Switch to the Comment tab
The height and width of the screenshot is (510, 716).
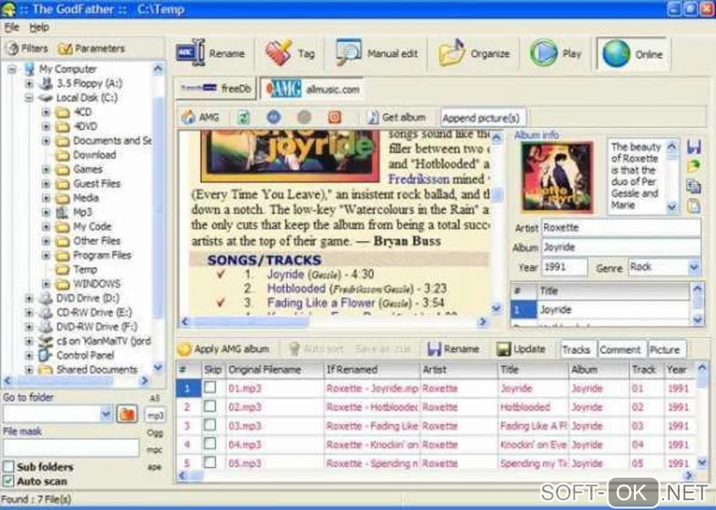tap(620, 350)
